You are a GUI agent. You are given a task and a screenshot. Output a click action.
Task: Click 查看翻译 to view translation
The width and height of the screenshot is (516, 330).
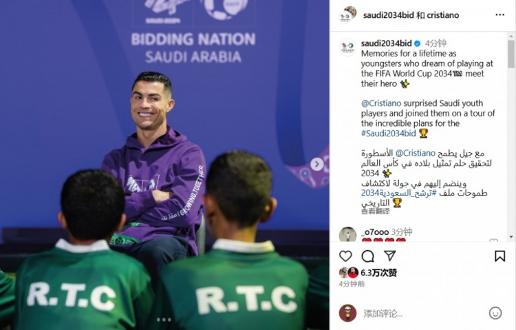click(x=375, y=212)
